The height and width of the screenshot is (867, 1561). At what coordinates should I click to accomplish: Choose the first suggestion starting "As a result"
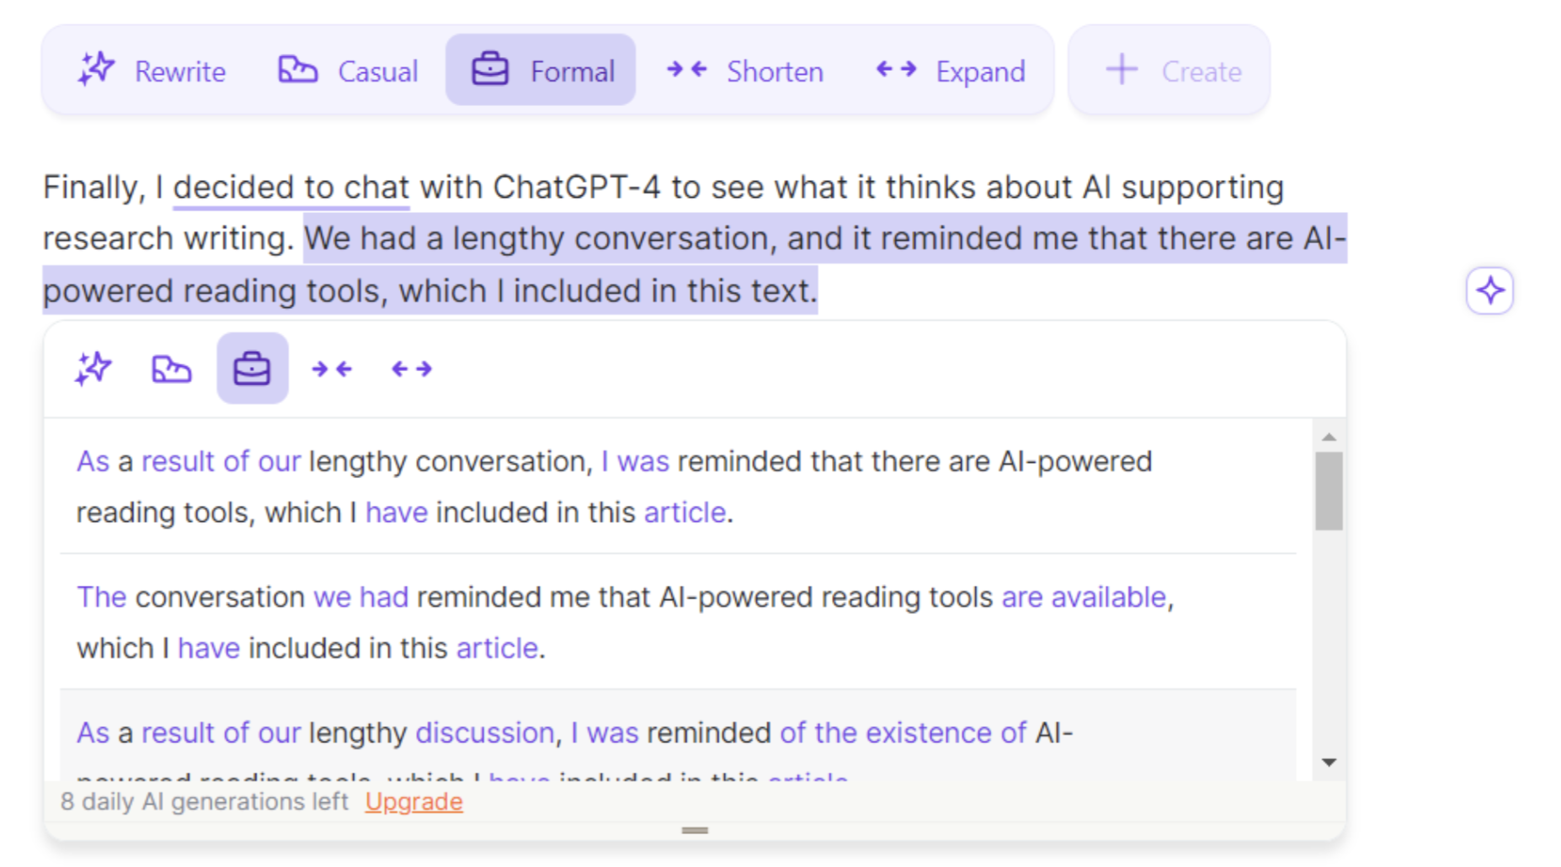(613, 487)
